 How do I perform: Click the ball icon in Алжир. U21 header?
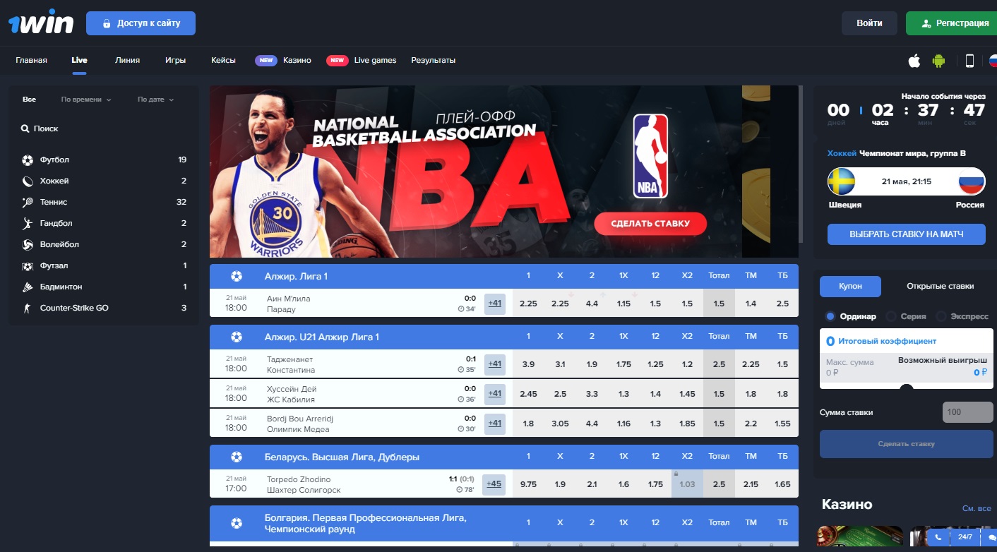pos(237,337)
